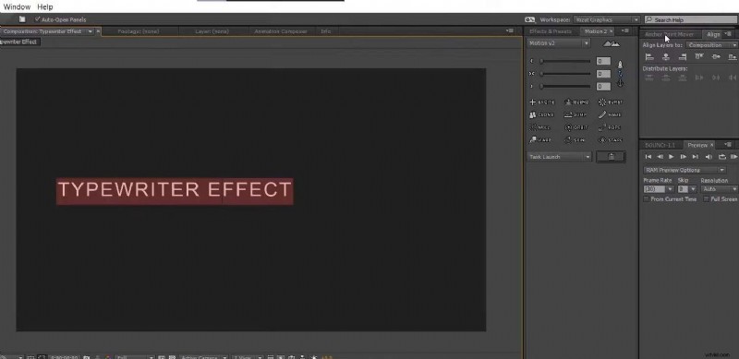Select the Rope tool in Motion v2
This screenshot has height=359, width=739.
click(x=611, y=127)
